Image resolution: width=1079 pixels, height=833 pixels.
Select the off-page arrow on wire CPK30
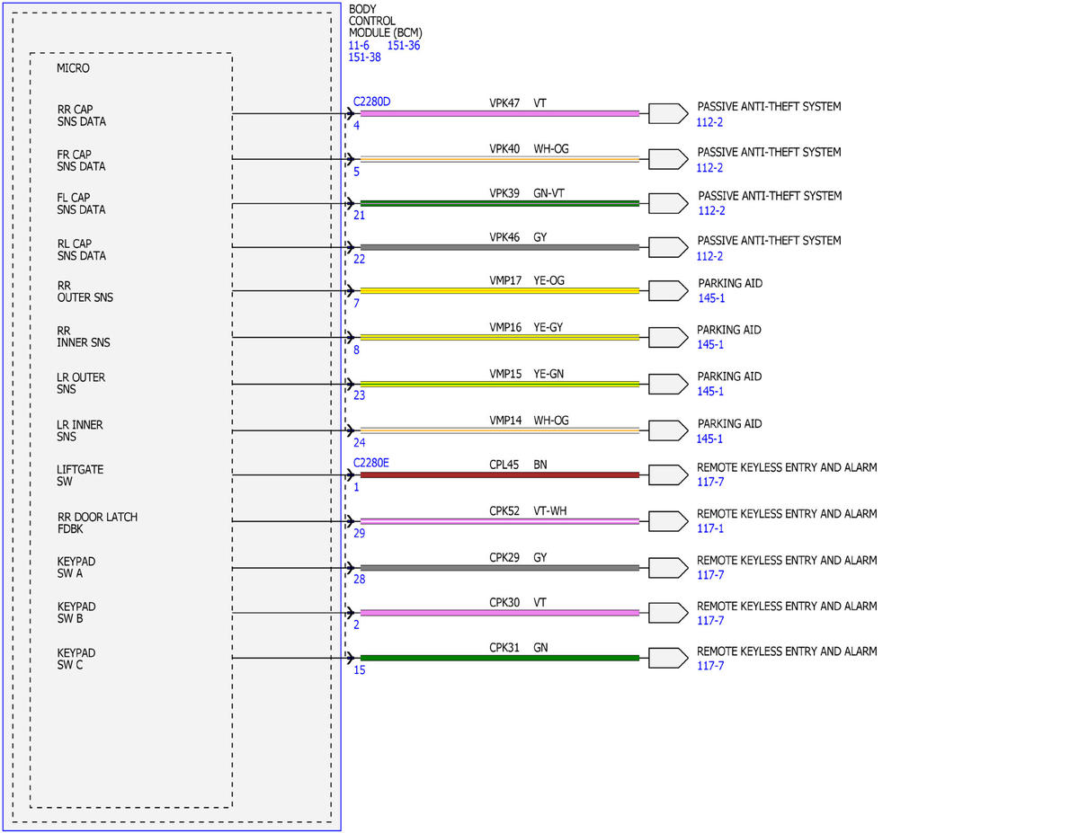pos(668,613)
